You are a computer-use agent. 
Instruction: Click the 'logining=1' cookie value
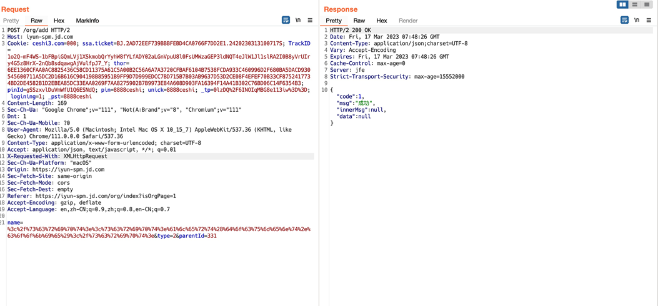pos(26,96)
